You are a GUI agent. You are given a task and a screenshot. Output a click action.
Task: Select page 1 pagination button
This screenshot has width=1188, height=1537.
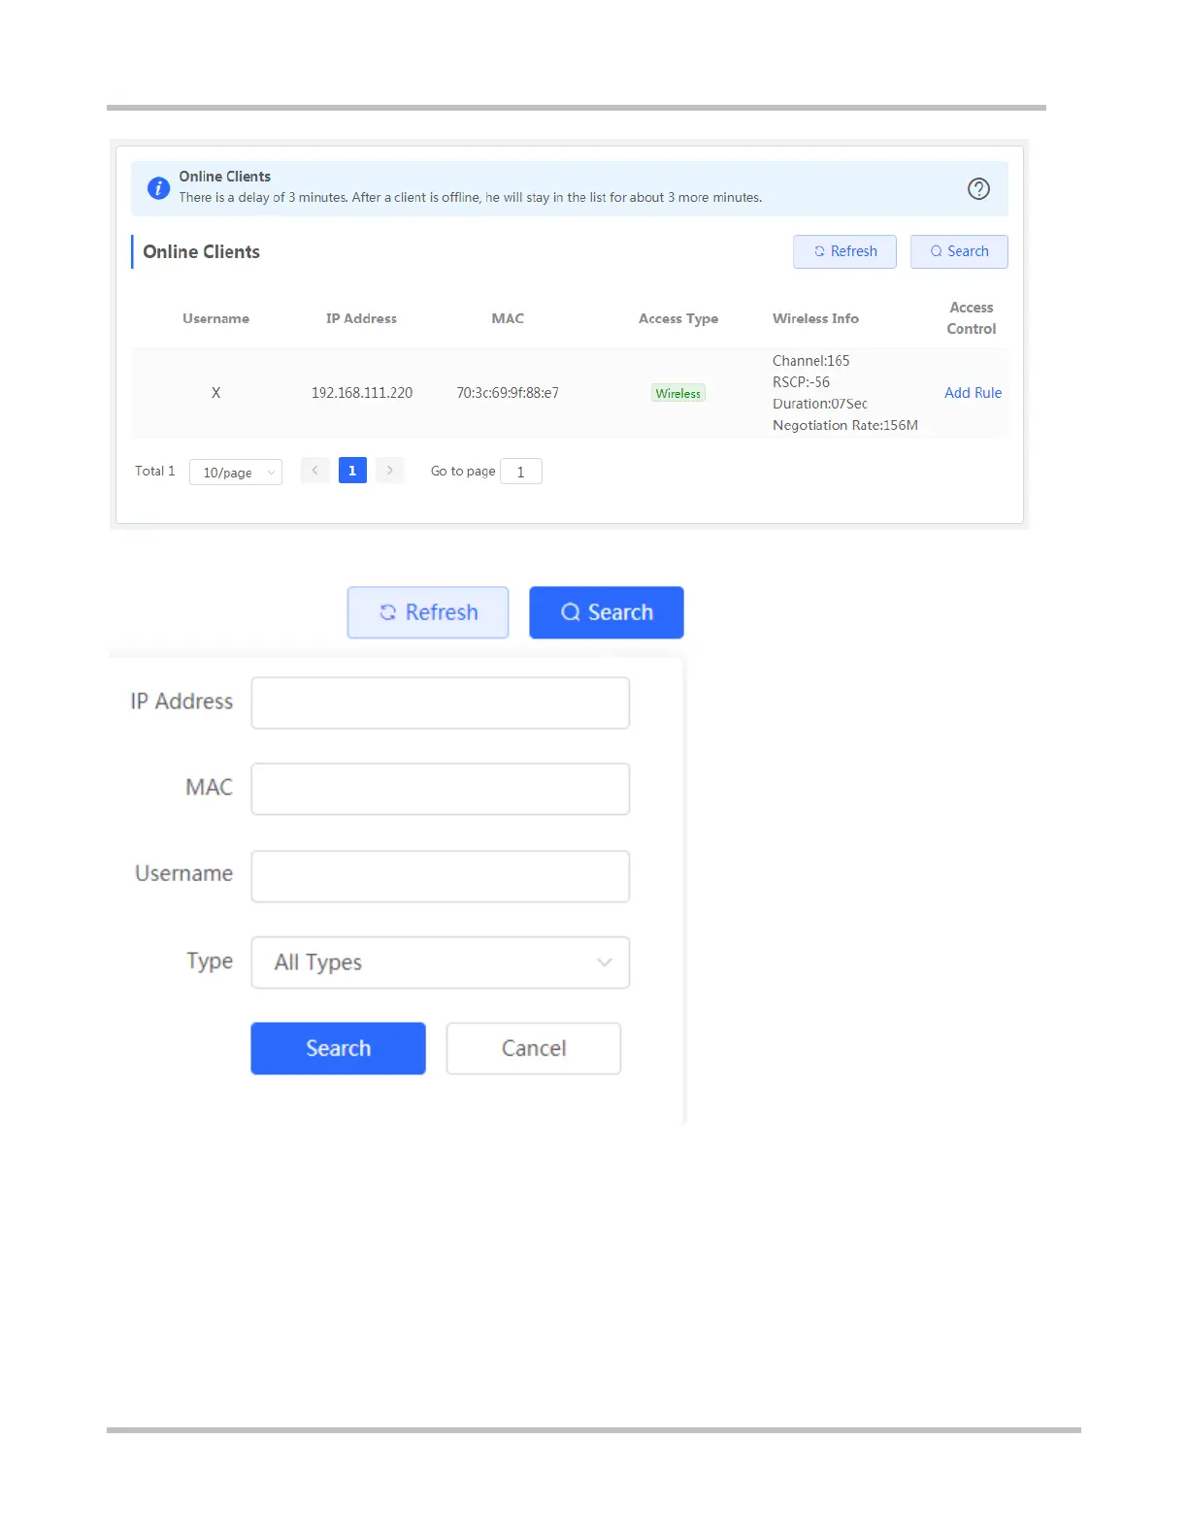[352, 471]
